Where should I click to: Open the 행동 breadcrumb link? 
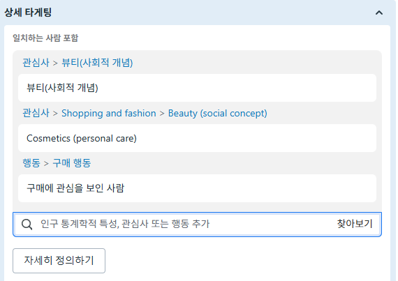click(x=31, y=163)
